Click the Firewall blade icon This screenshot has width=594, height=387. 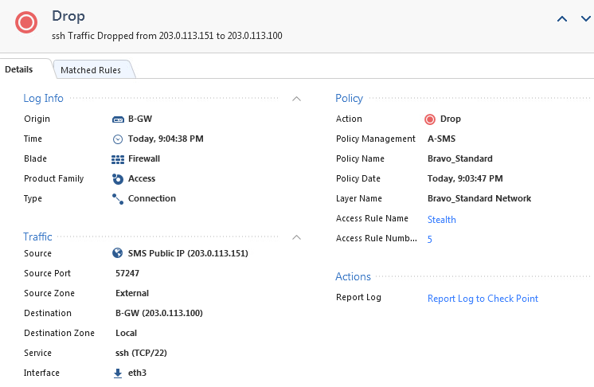pos(118,159)
